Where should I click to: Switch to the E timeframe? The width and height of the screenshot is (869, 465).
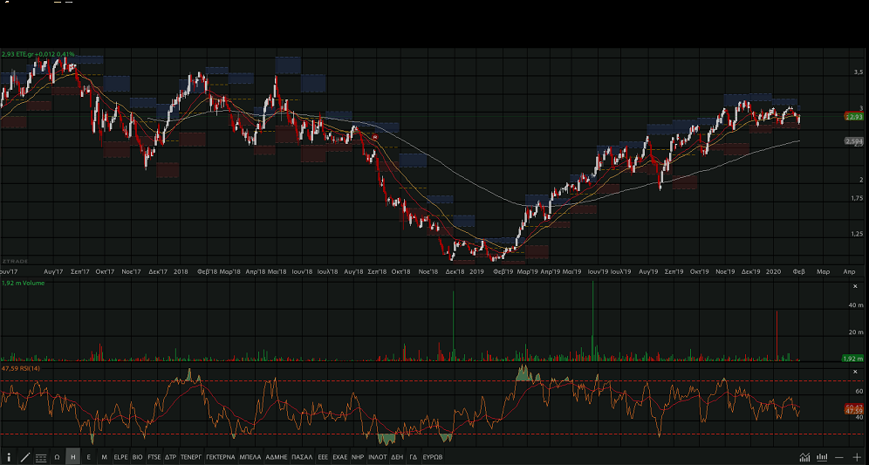click(x=88, y=456)
